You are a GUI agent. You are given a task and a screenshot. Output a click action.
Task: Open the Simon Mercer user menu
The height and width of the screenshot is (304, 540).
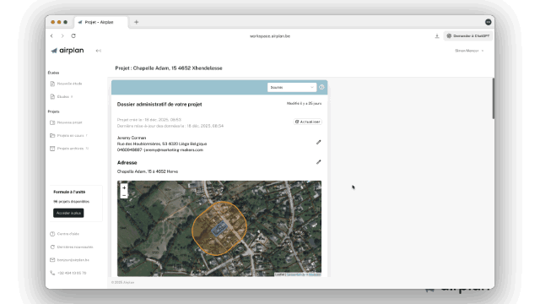pos(469,51)
